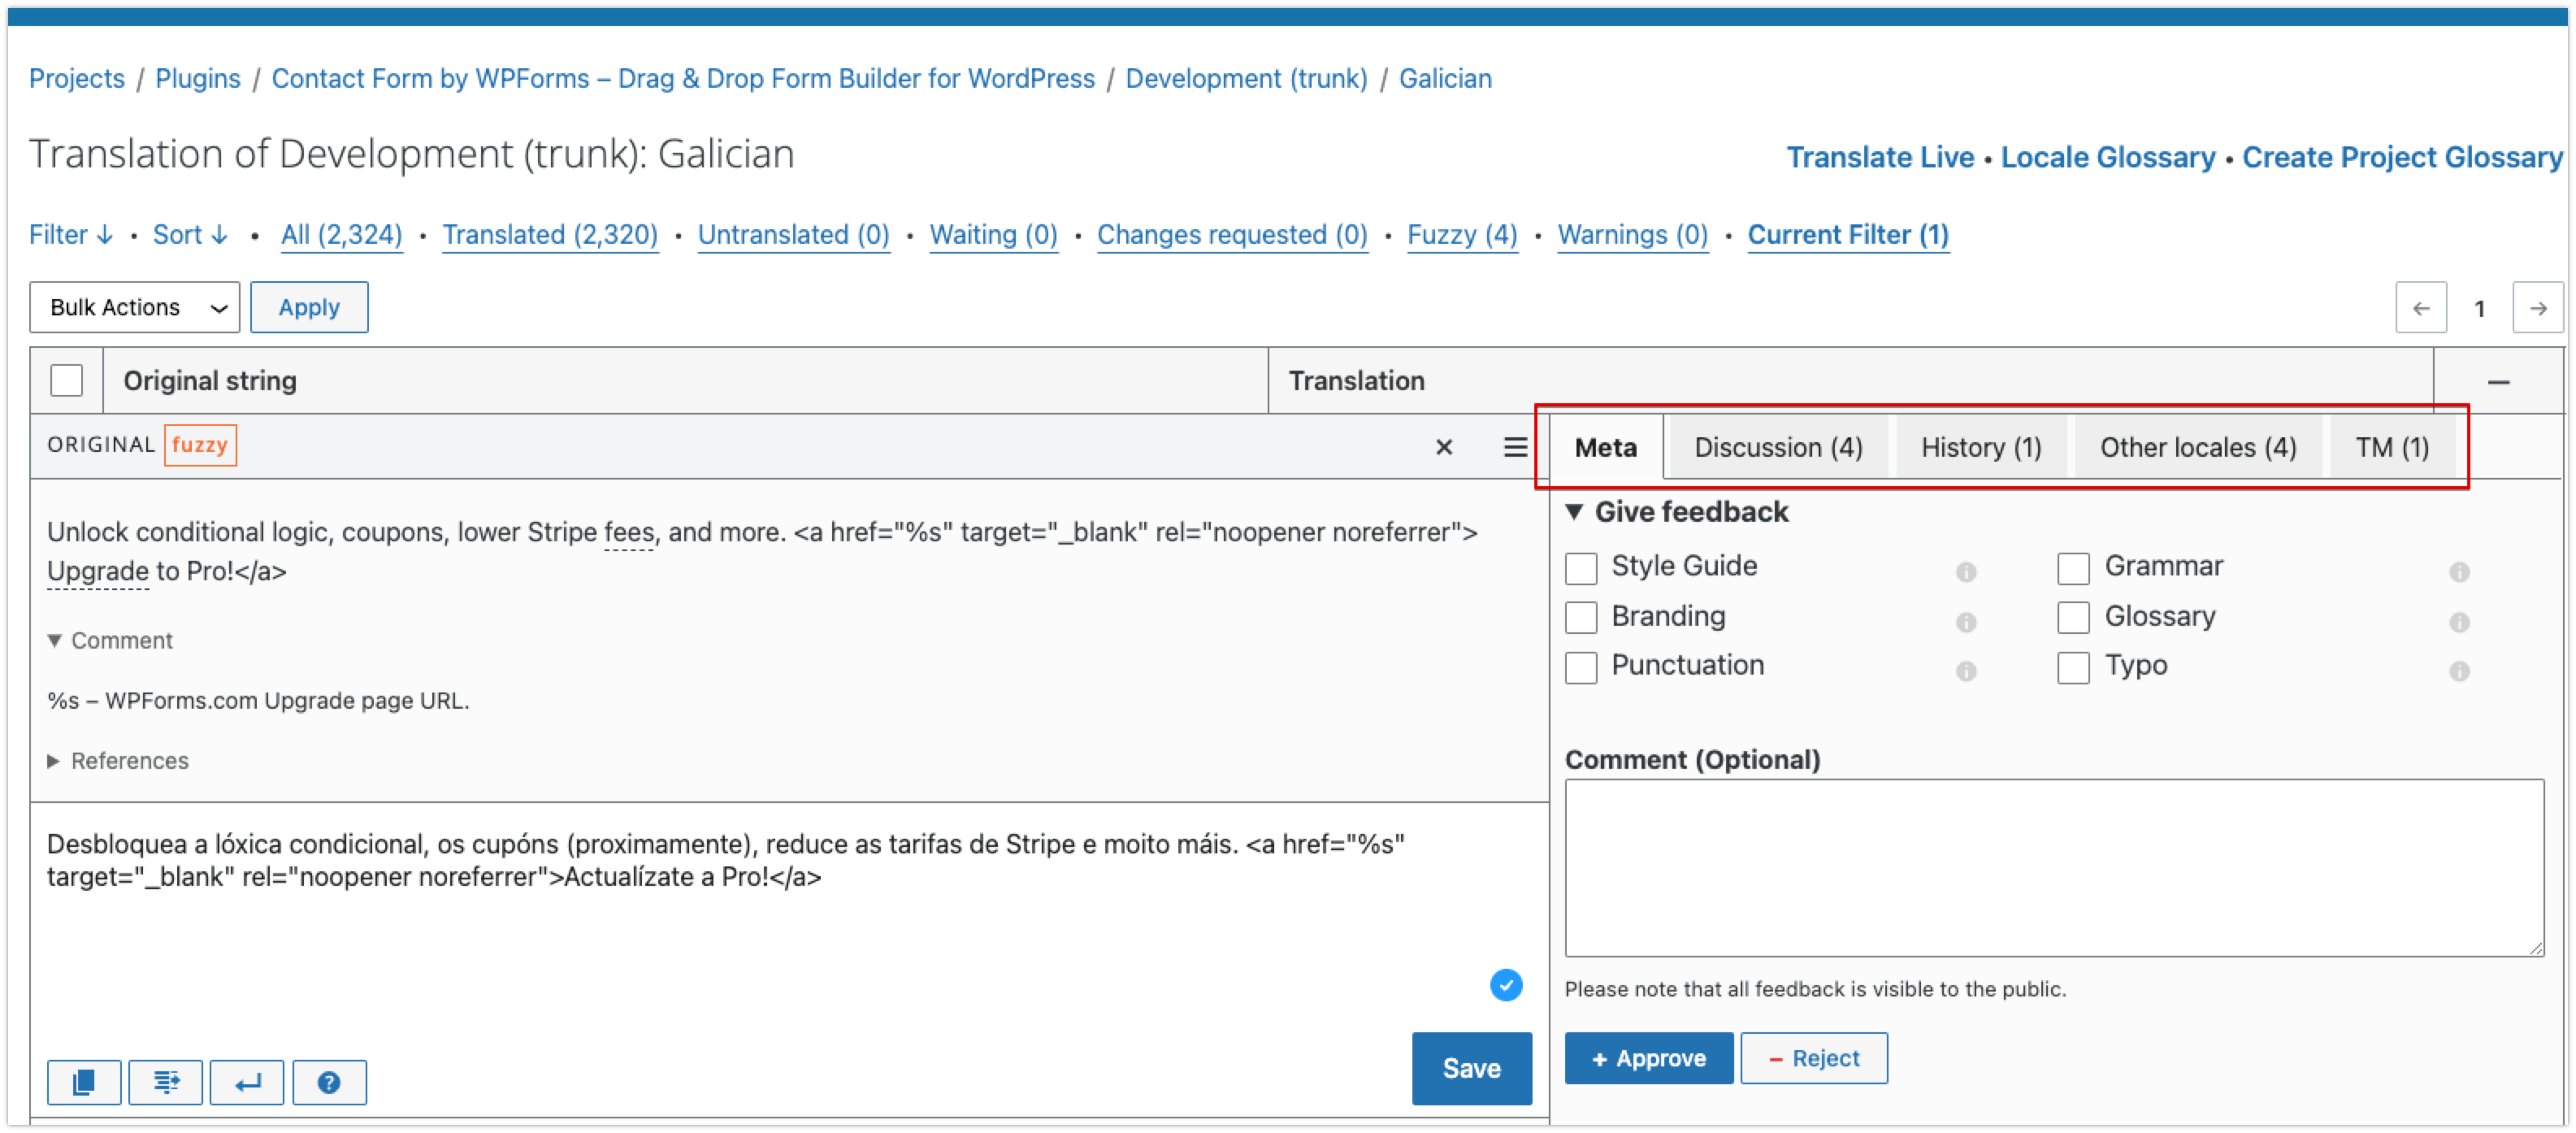Image resolution: width=2576 pixels, height=1133 pixels.
Task: Close the editor with the X icon
Action: (x=1443, y=447)
